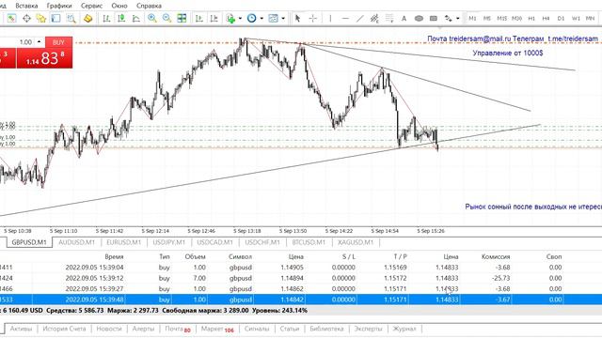Open the Strategy Tester magnifier icon
The image size is (602, 338).
[71, 18]
